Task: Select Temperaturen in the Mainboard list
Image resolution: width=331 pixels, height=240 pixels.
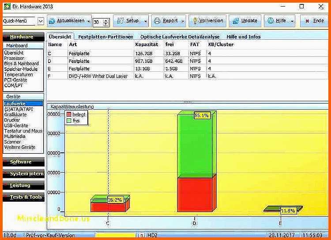Action: point(19,74)
